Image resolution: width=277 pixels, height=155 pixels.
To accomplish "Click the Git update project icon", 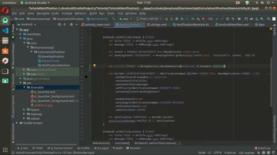I will [x=217, y=19].
